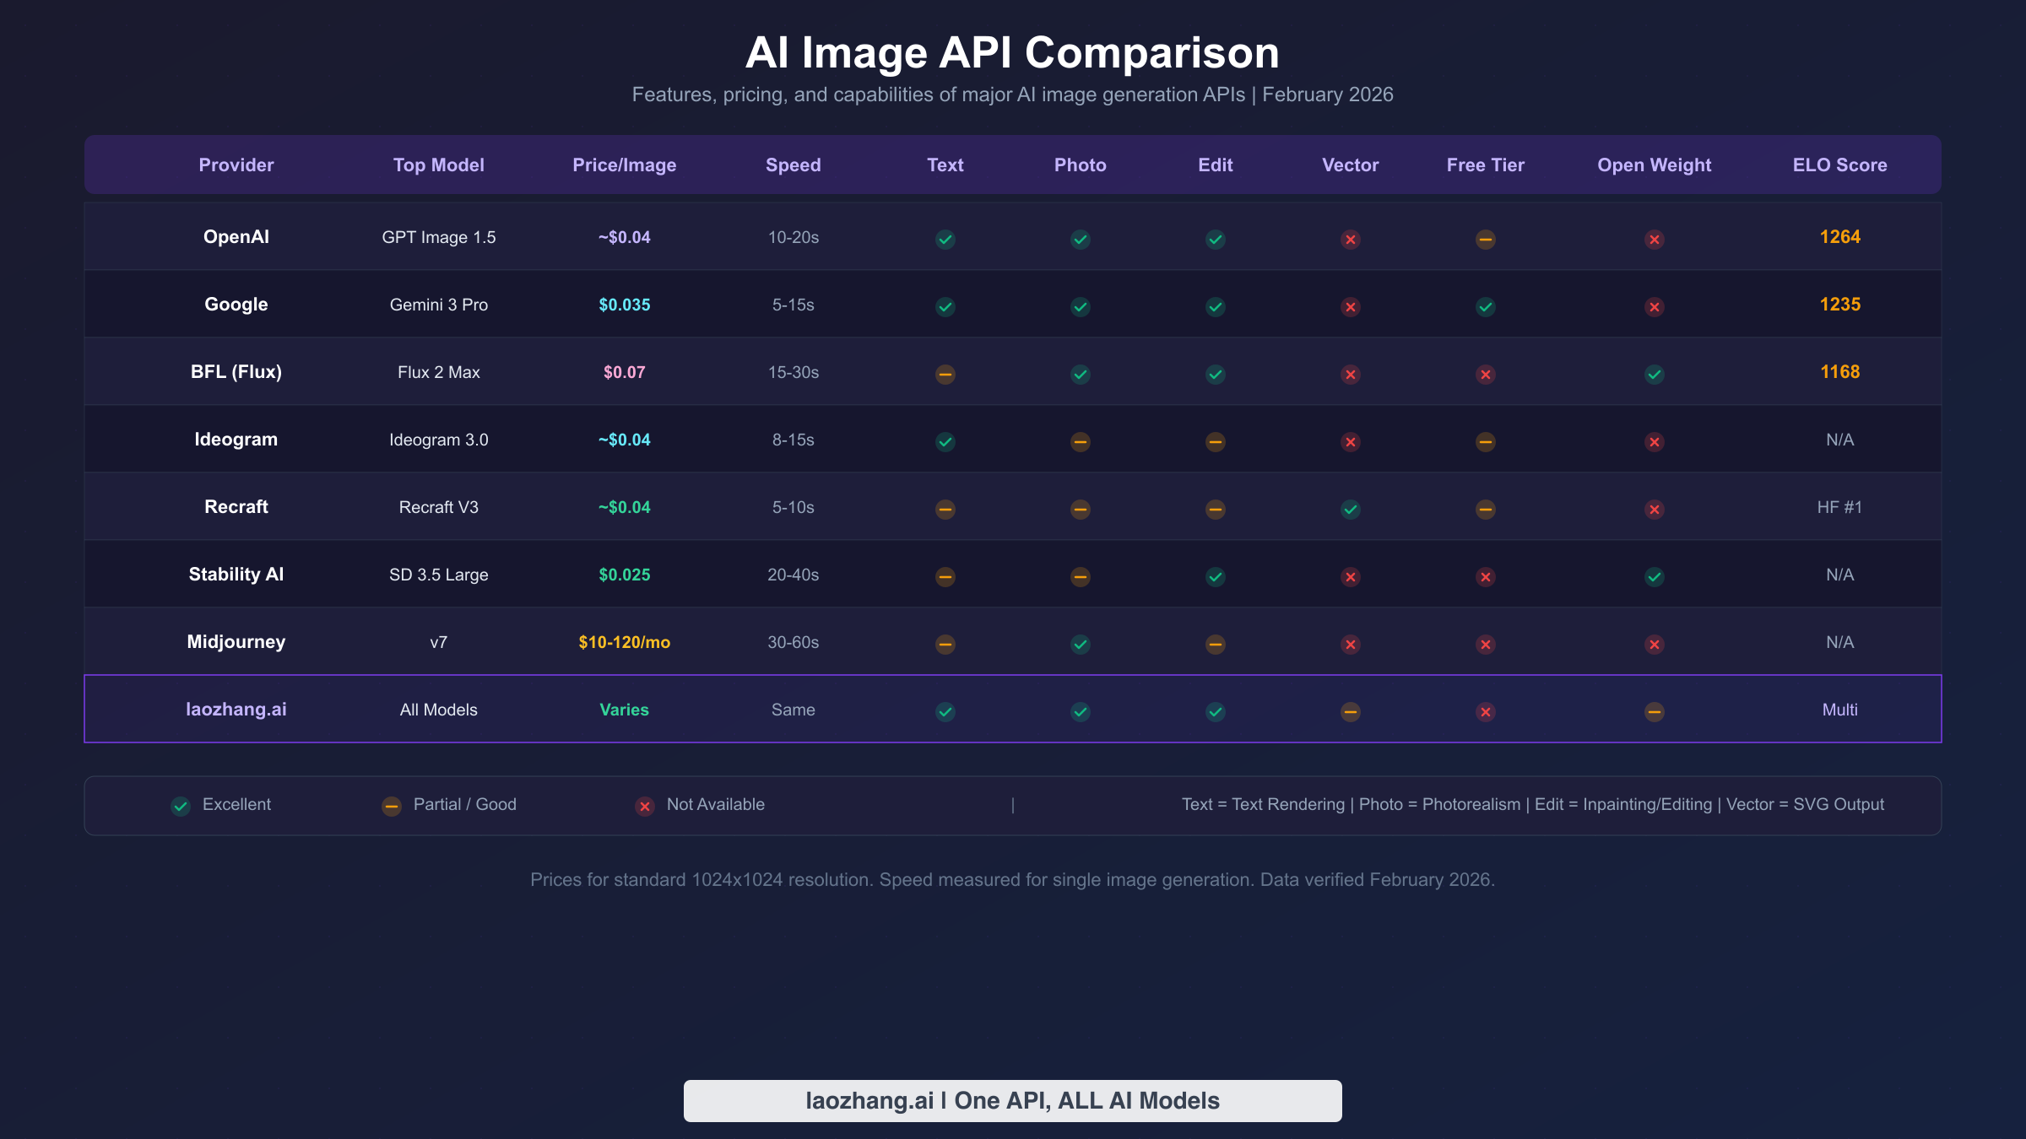Click the red Free Tier icon for Midjourney

click(x=1485, y=644)
